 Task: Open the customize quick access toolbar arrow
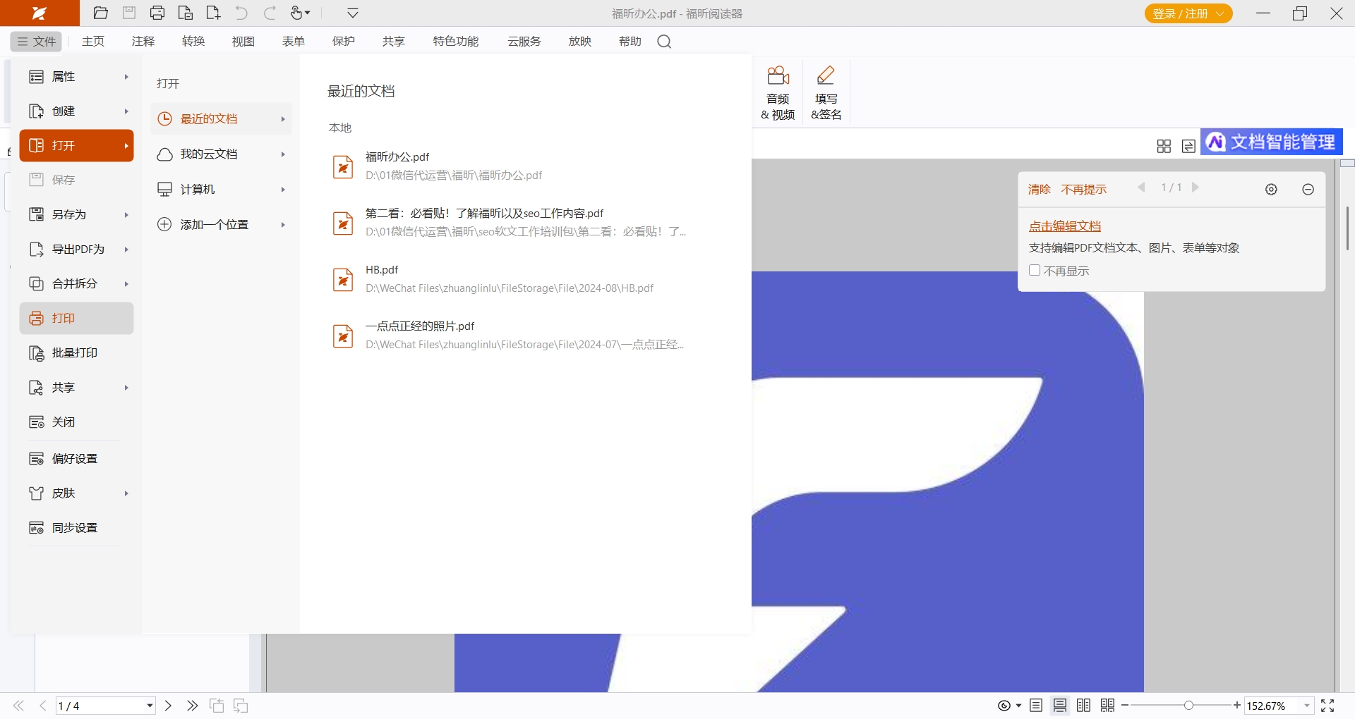click(353, 13)
